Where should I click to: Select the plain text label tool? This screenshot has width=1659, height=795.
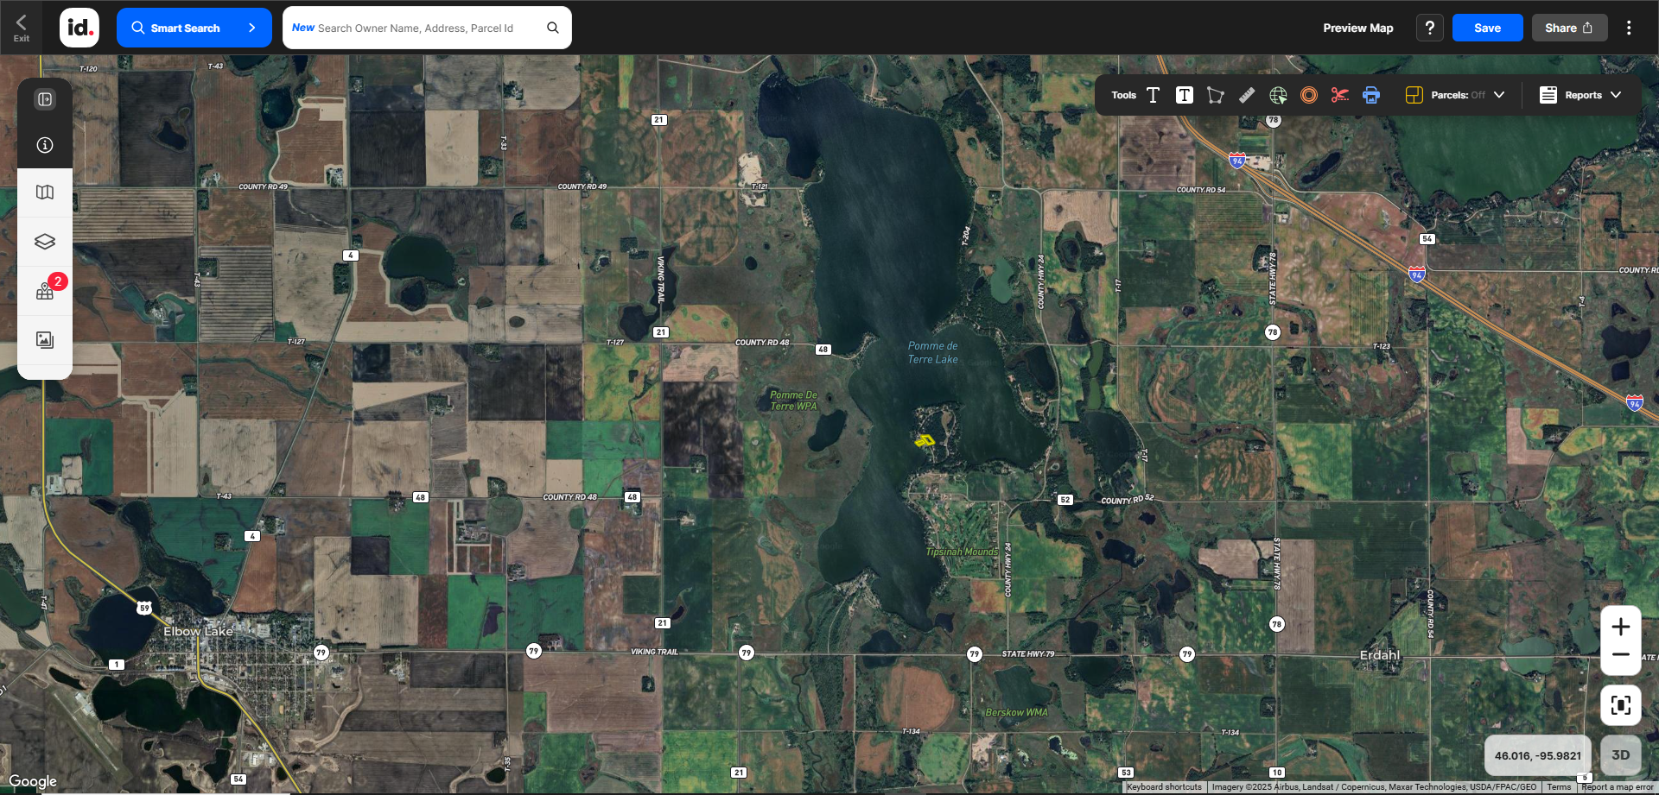point(1153,95)
